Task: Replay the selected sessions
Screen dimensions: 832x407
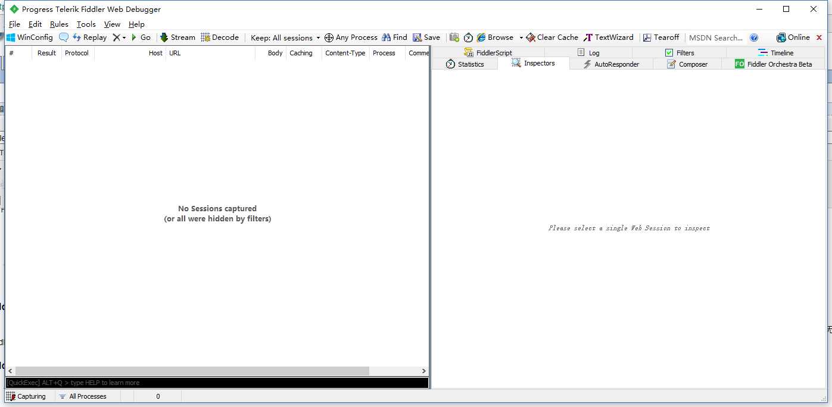Action: 89,37
